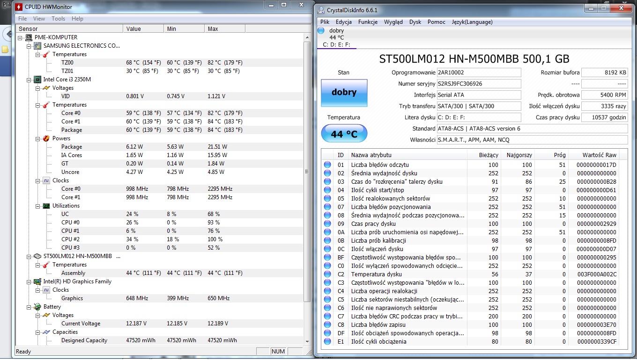Open the View menu in HWMonitor
Image resolution: width=637 pixels, height=360 pixels.
39,19
